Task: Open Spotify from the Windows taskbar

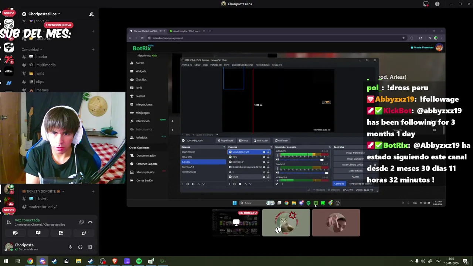Action: tap(139, 261)
